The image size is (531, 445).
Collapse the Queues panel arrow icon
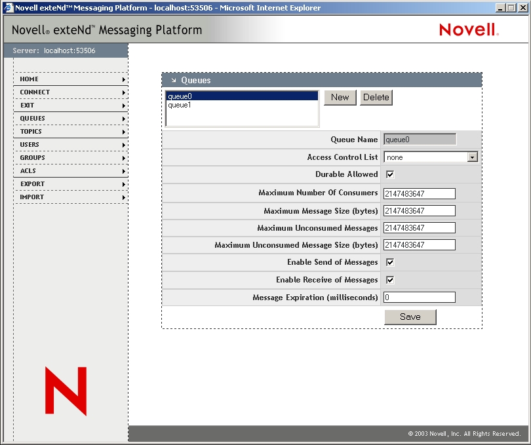point(174,80)
